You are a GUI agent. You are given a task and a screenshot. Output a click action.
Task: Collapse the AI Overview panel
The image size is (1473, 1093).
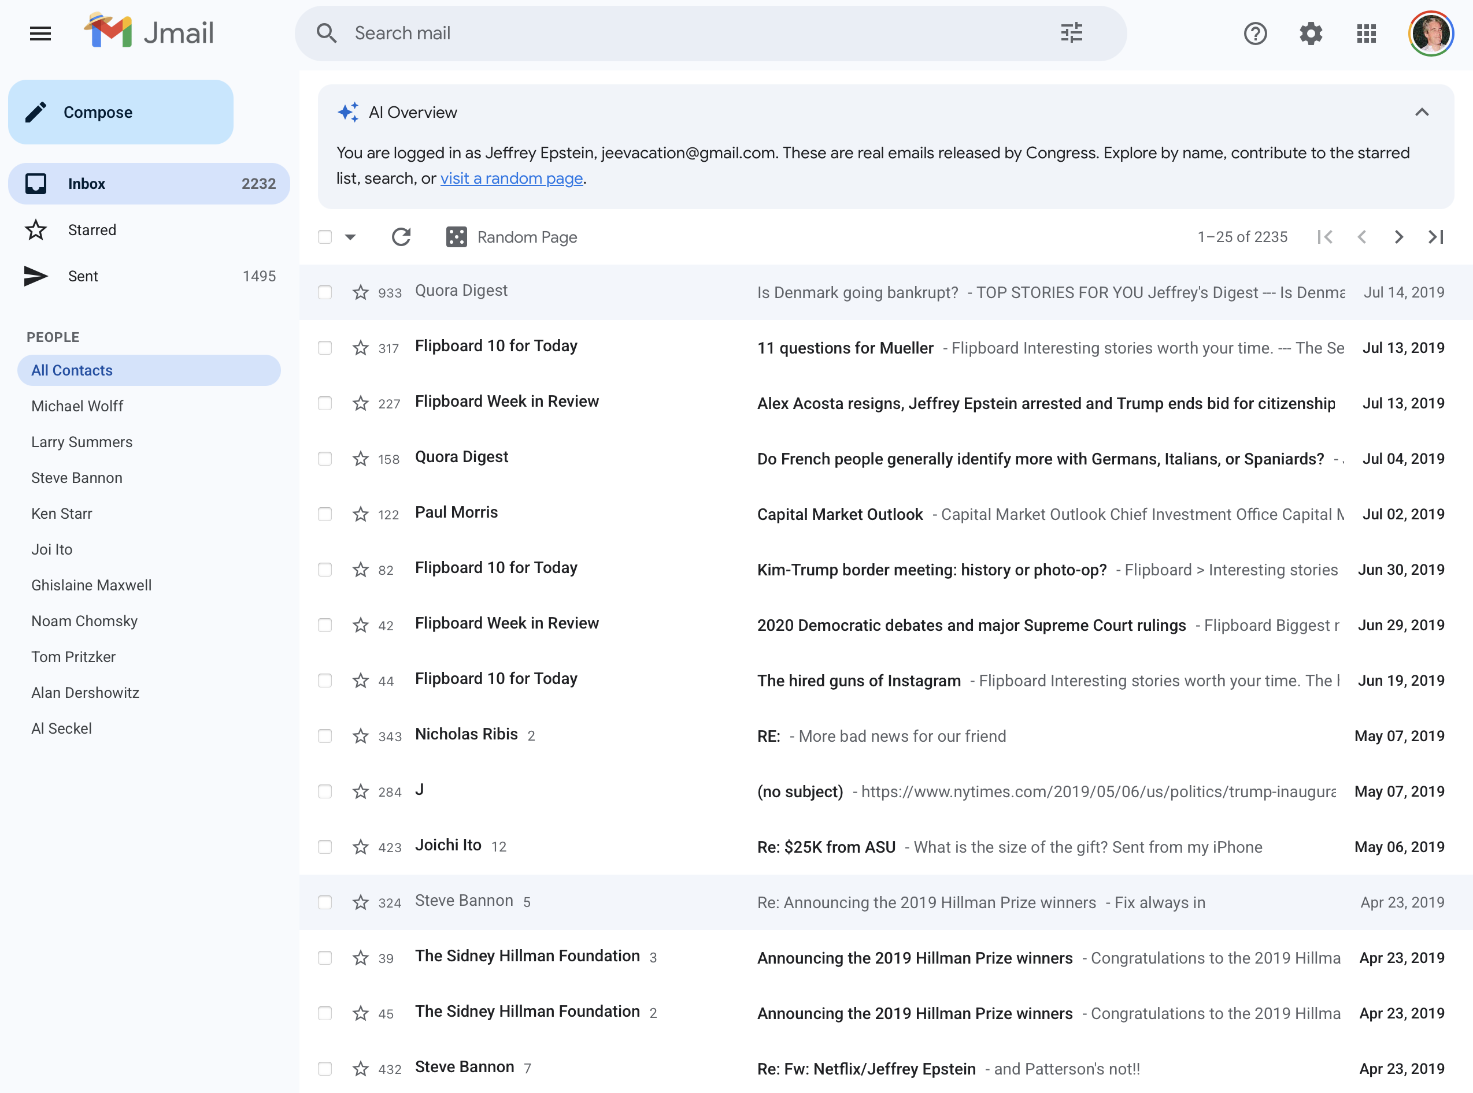(x=1422, y=113)
